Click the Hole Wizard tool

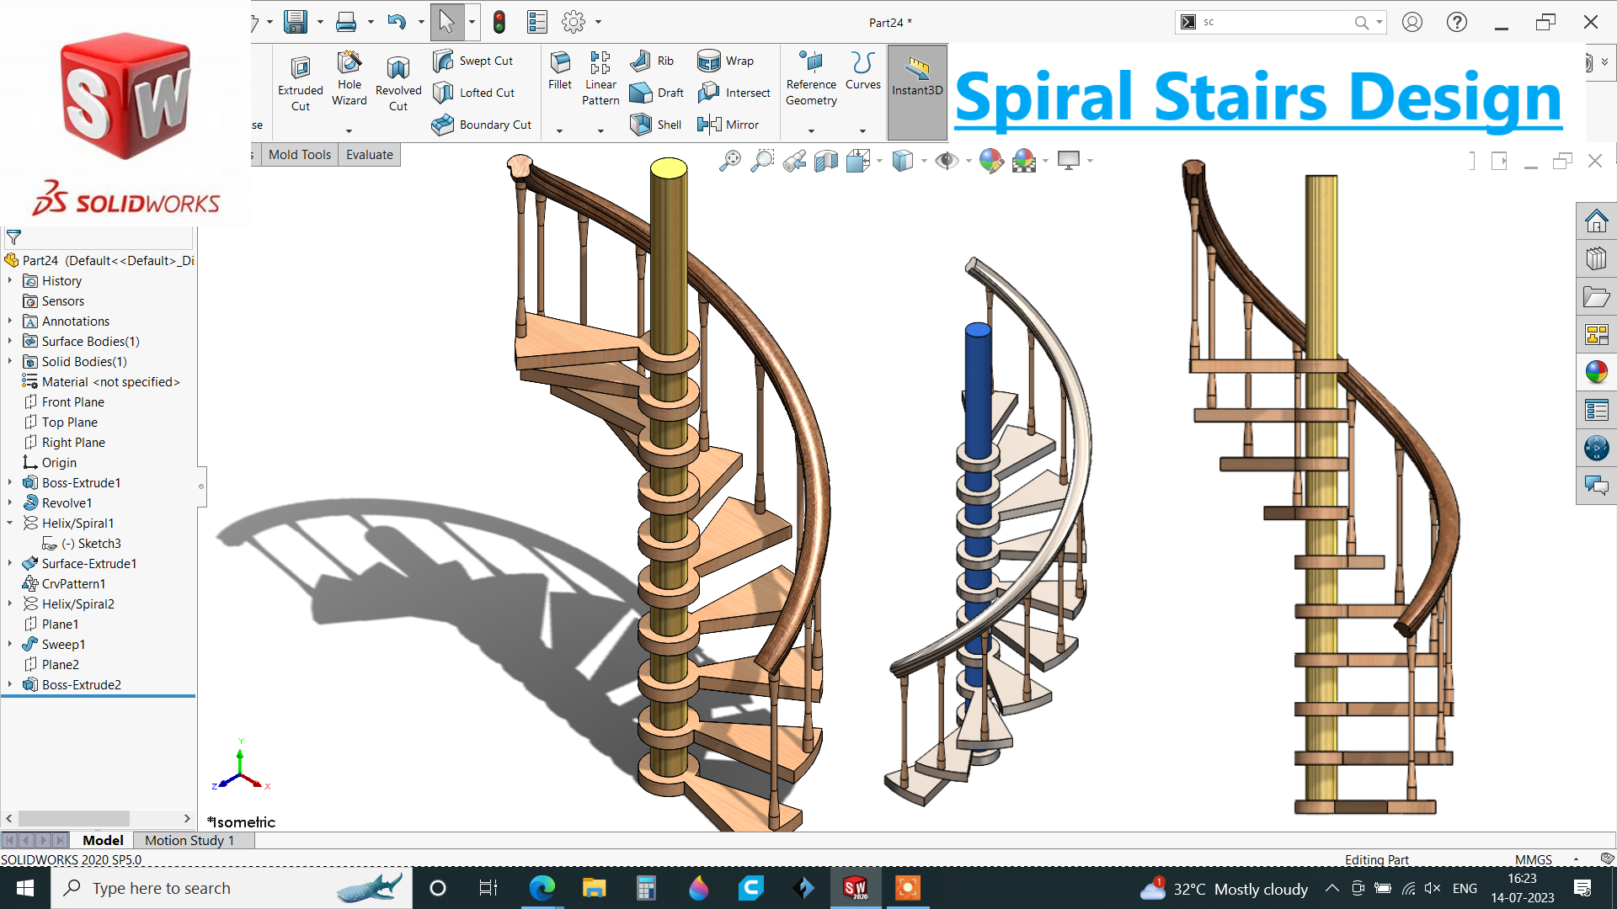(x=349, y=78)
